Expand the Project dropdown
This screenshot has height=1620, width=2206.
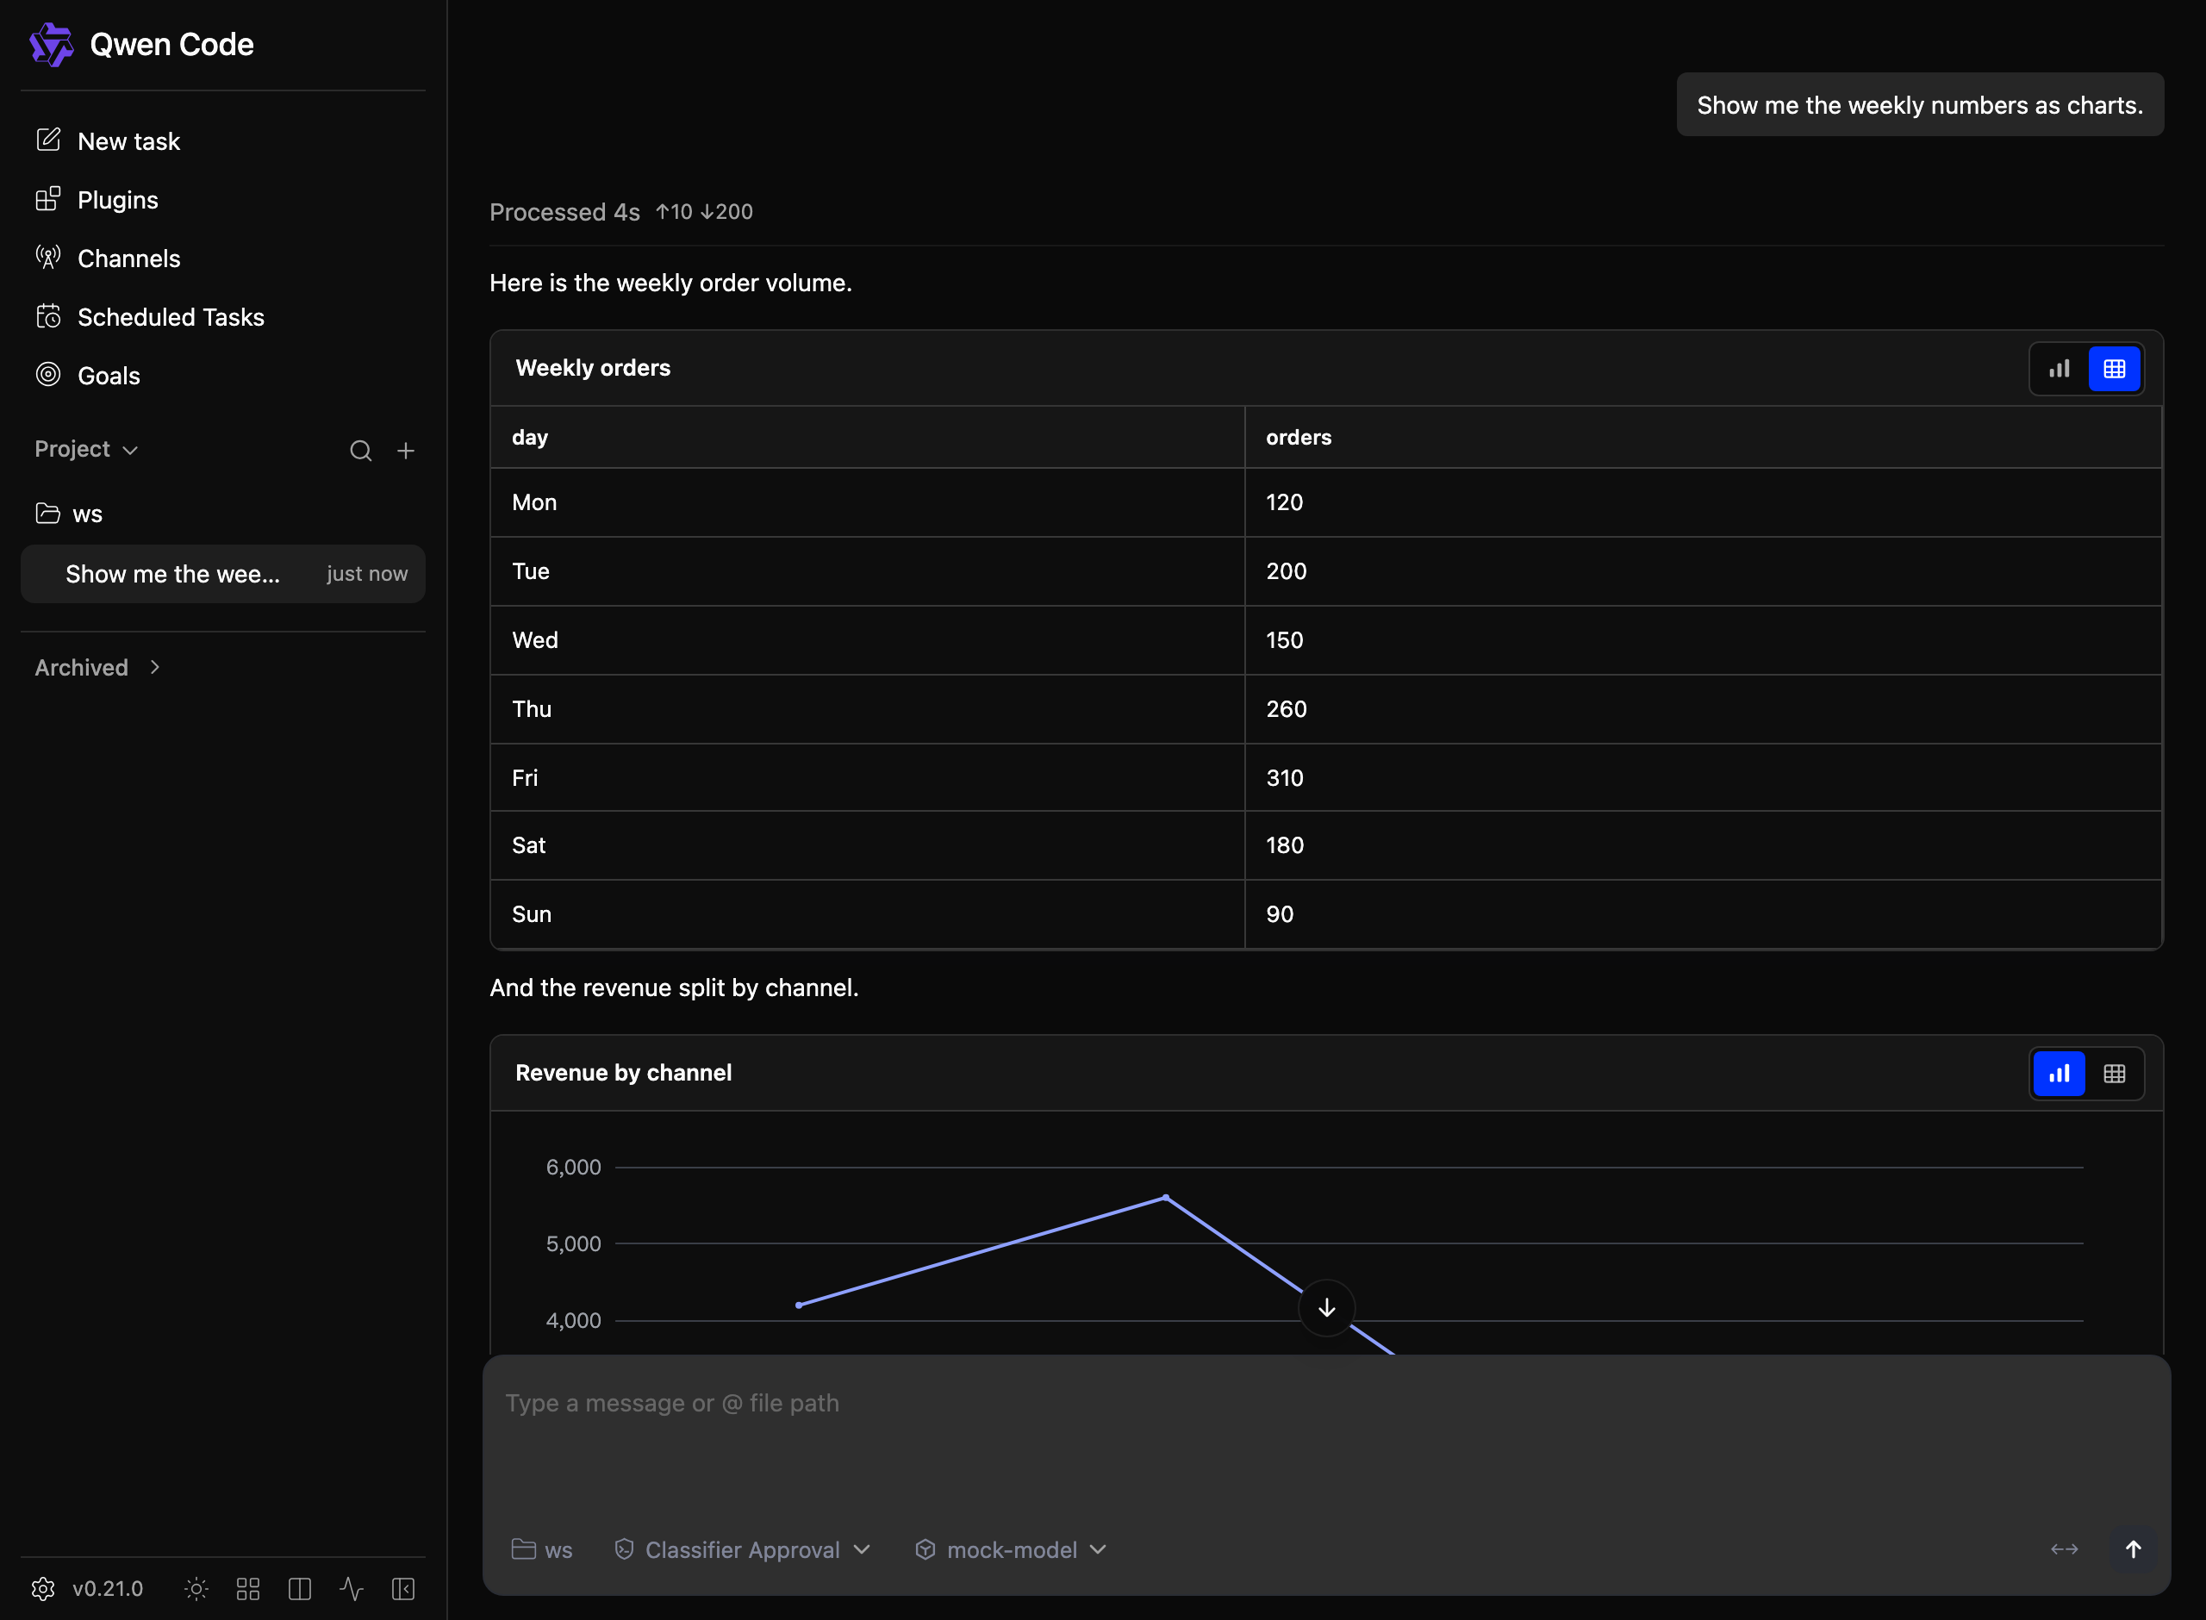tap(86, 449)
